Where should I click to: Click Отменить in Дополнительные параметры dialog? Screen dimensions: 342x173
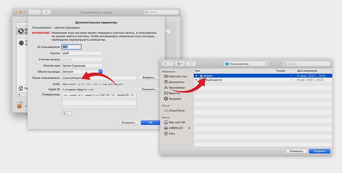pyautogui.click(x=128, y=122)
